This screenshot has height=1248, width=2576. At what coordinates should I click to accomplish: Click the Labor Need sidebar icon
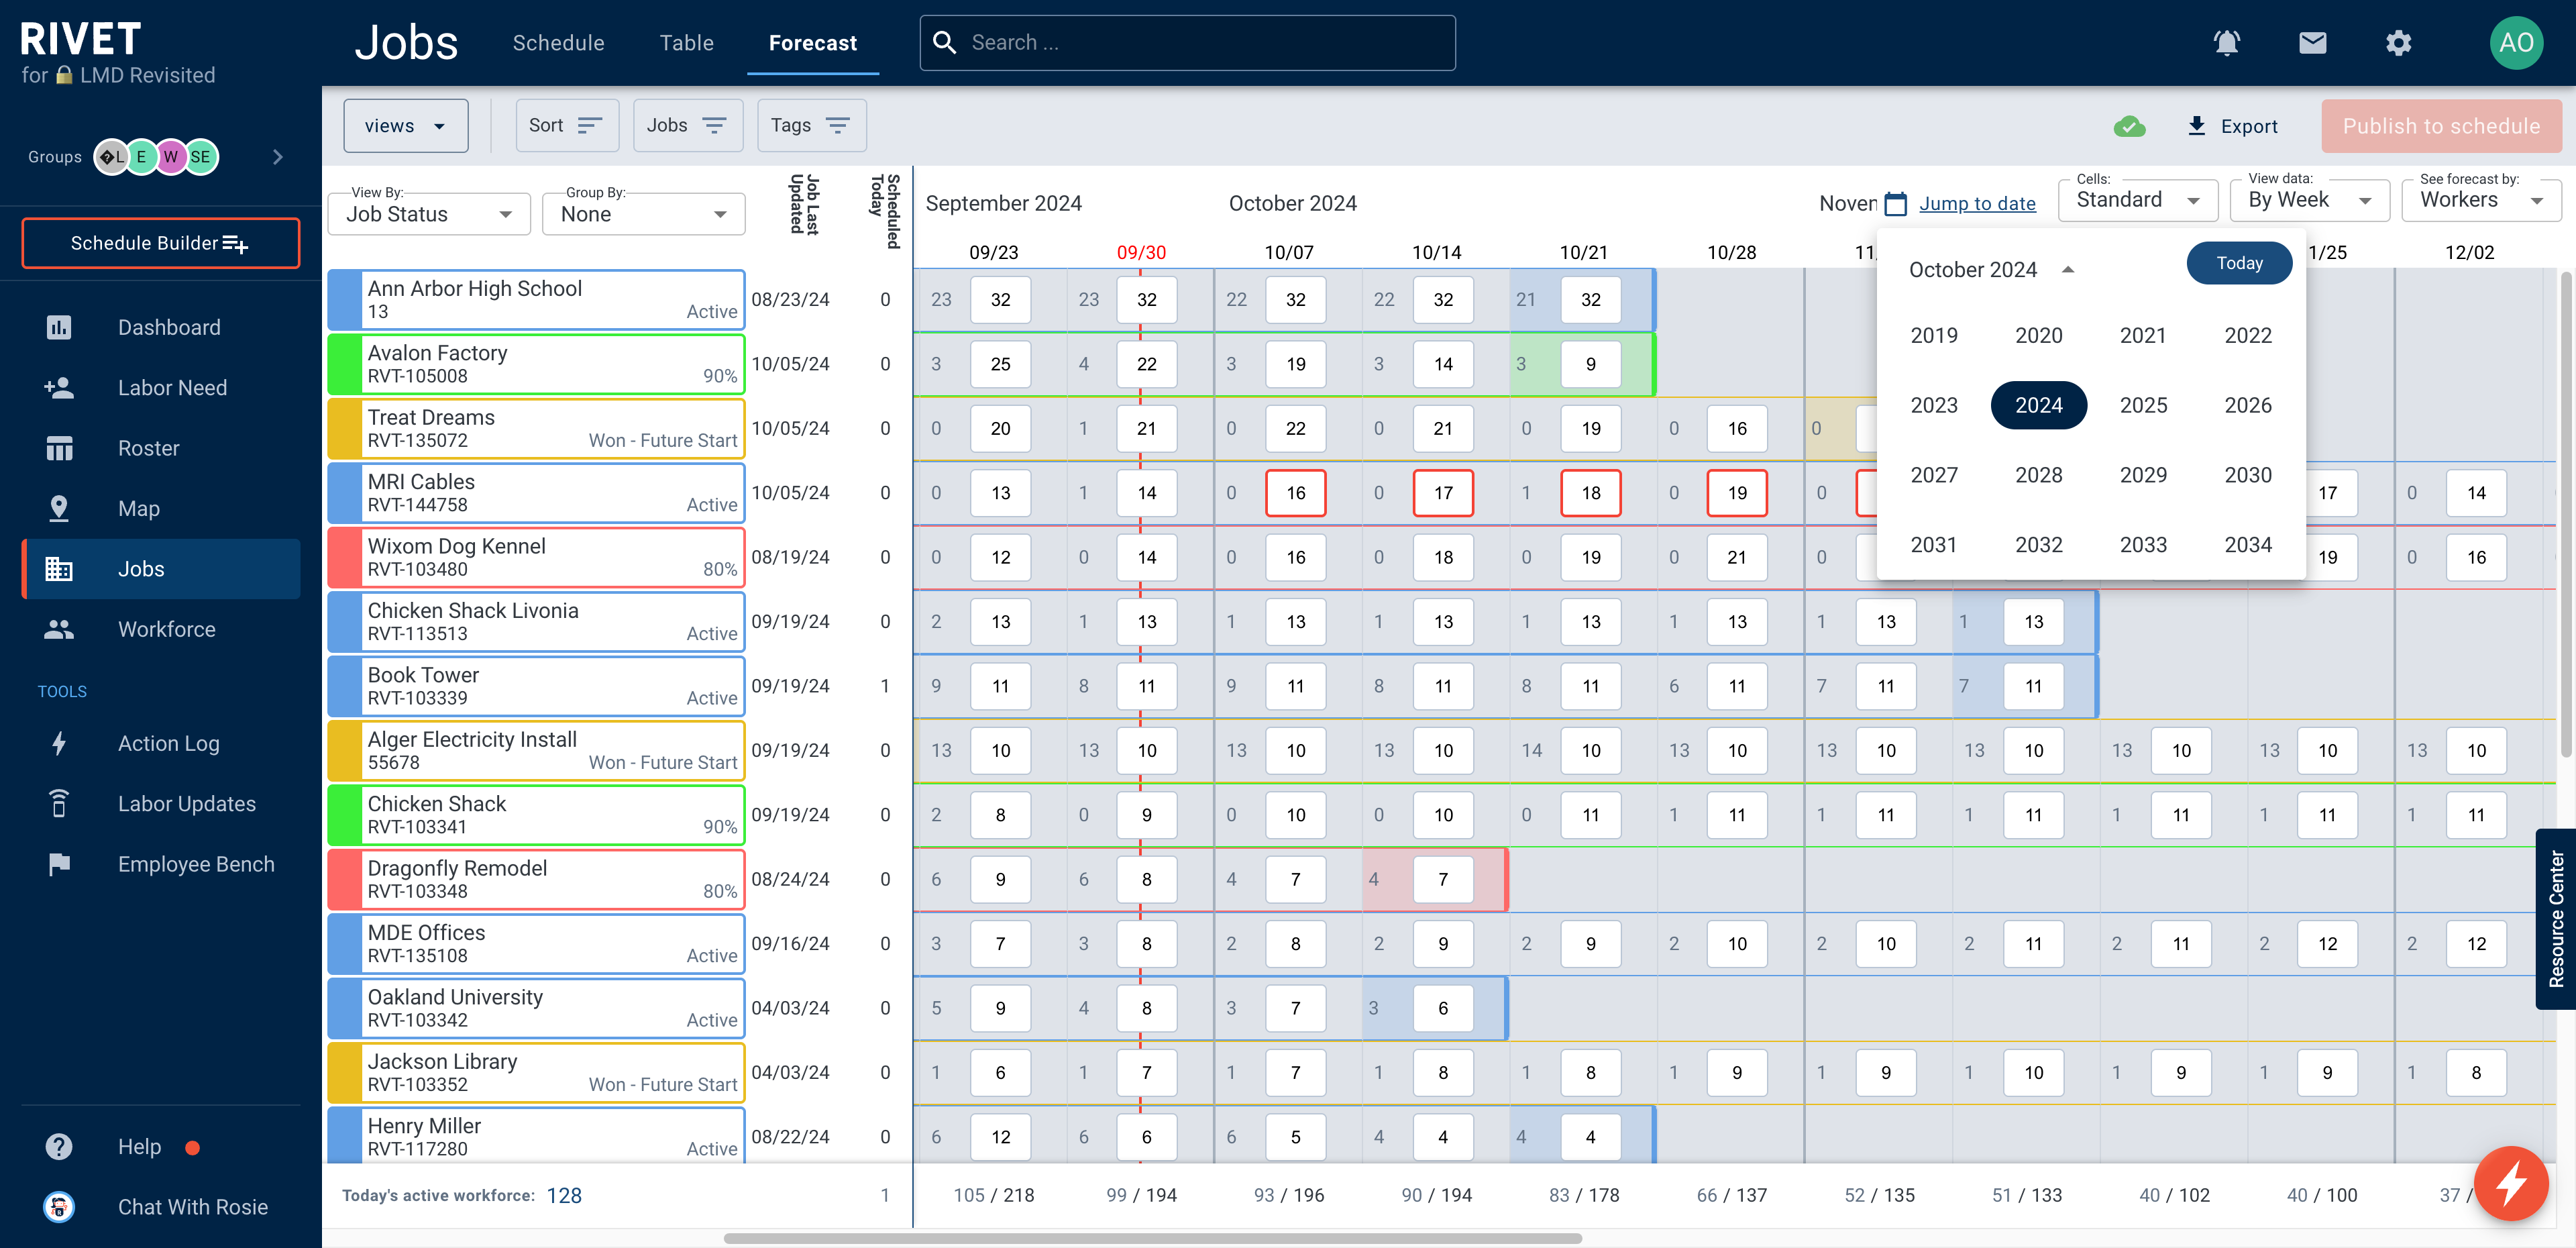pyautogui.click(x=59, y=388)
